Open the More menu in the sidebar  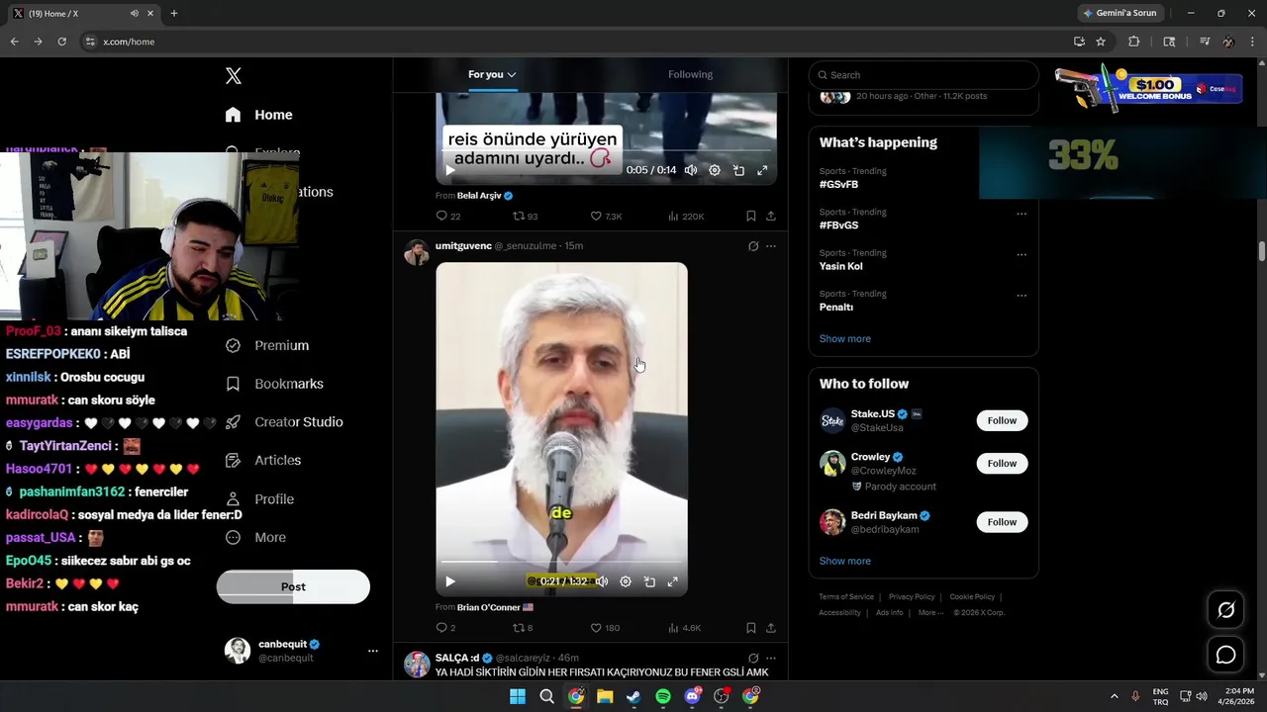tap(255, 538)
